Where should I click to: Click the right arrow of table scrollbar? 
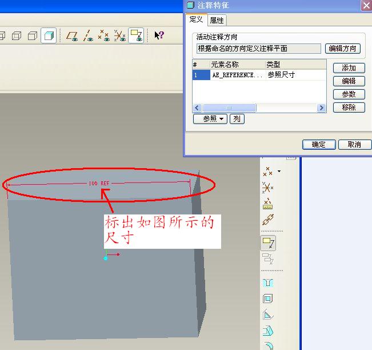322,108
